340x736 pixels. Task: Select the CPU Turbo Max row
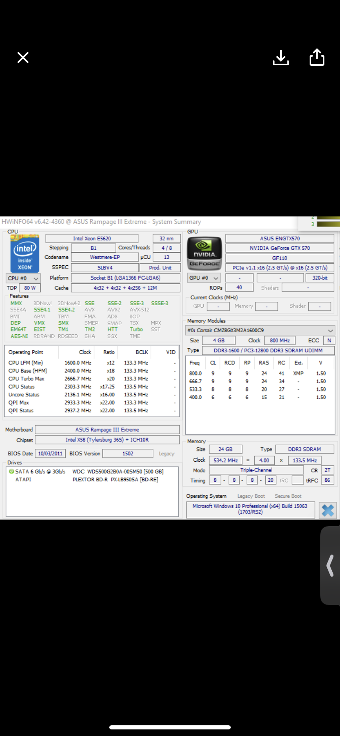coord(92,379)
